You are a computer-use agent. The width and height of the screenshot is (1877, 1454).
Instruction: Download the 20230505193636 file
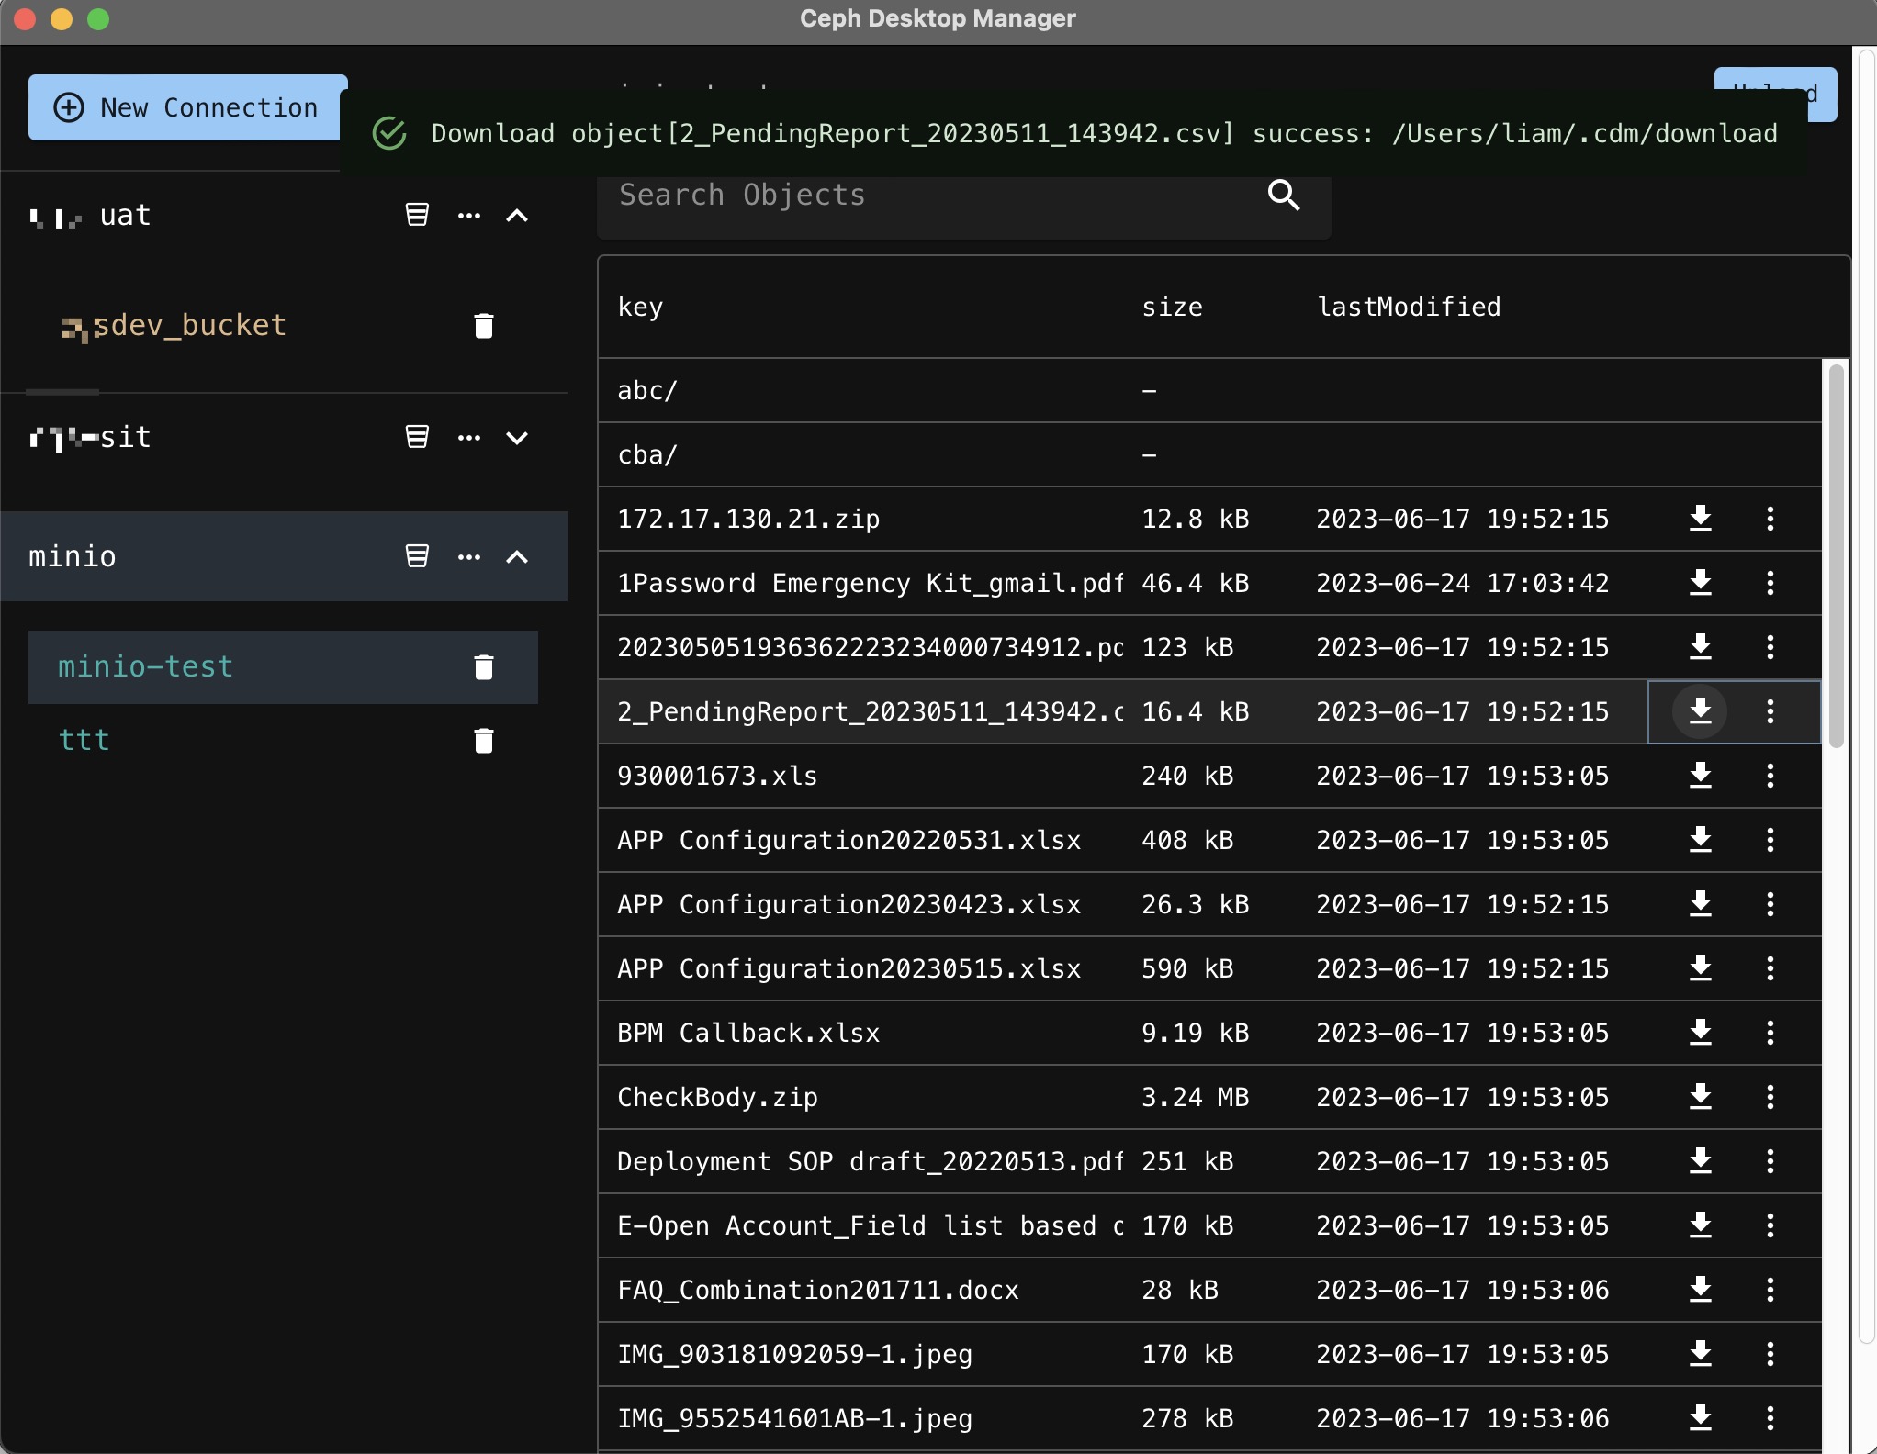[x=1700, y=647]
